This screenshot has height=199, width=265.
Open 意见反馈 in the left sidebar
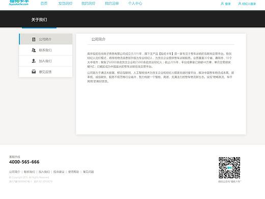[46, 72]
